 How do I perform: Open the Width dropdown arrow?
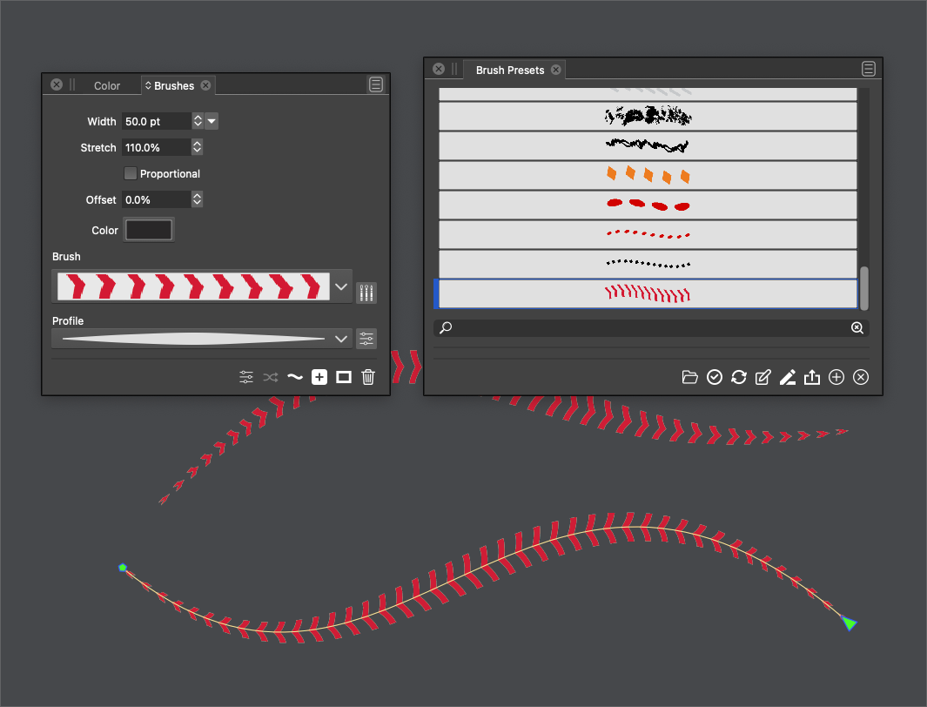click(x=212, y=121)
